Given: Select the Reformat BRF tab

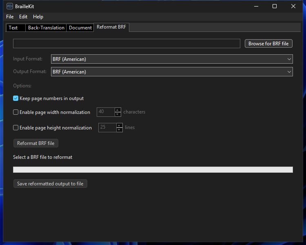Looking at the screenshot, I should click(111, 27).
